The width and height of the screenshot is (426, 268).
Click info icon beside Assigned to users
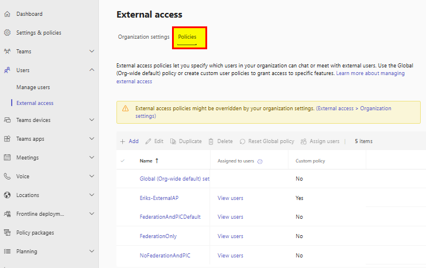tap(260, 161)
